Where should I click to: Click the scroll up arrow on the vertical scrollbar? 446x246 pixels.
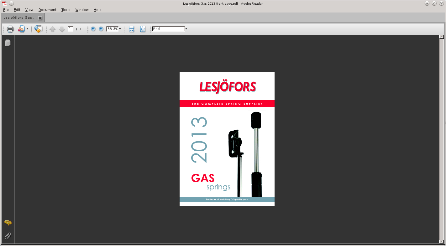(441, 37)
